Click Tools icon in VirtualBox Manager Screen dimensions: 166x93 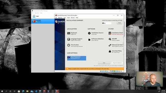(34, 16)
